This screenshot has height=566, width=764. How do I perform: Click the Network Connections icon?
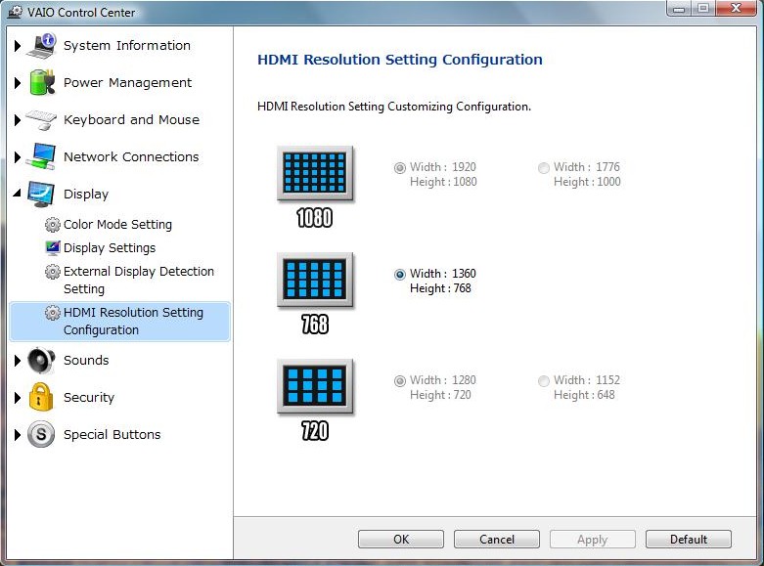42,157
